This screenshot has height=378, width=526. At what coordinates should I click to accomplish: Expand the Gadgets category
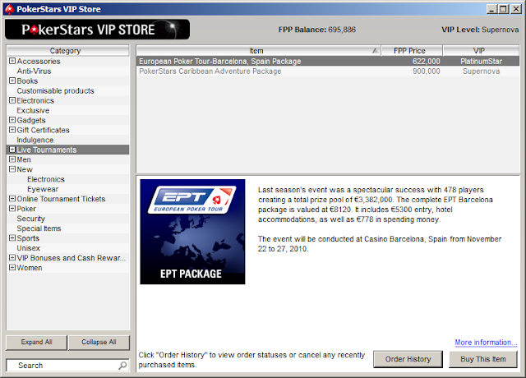(12, 120)
